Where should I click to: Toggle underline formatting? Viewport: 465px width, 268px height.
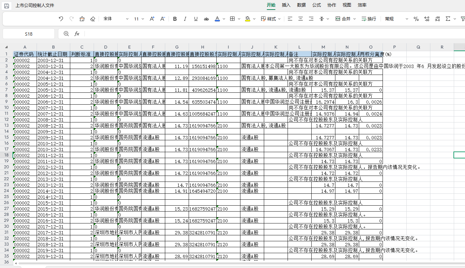(196, 19)
